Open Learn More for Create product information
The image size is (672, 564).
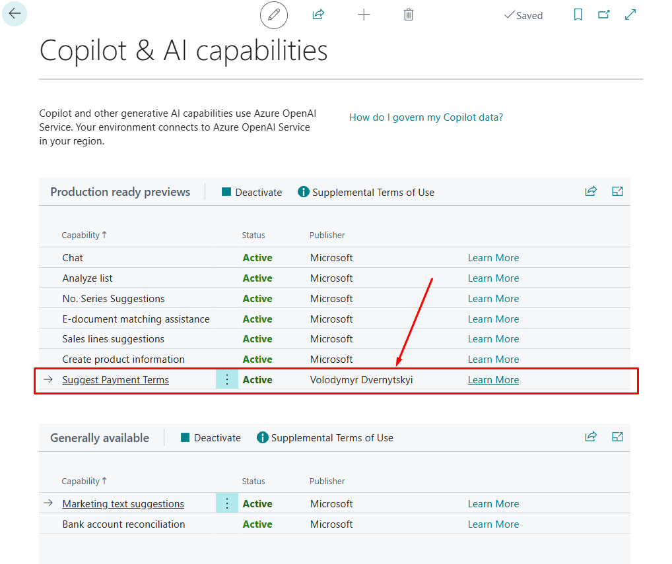(493, 360)
